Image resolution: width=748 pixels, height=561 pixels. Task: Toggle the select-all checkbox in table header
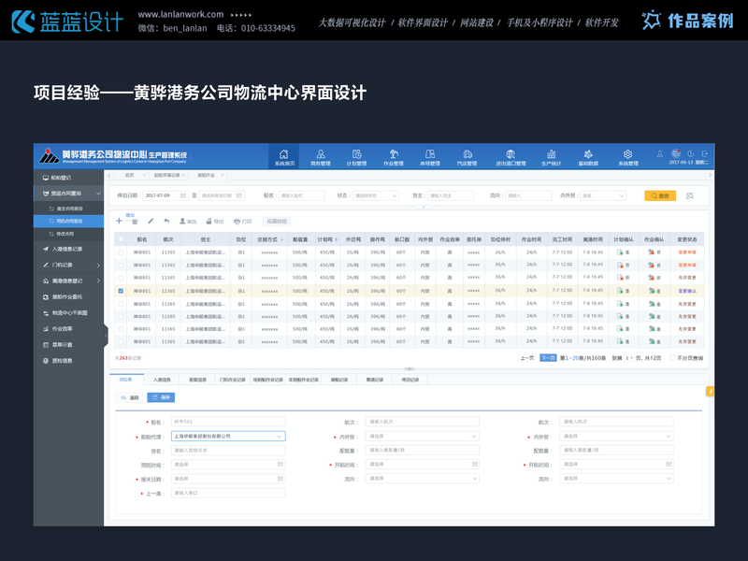tap(121, 238)
